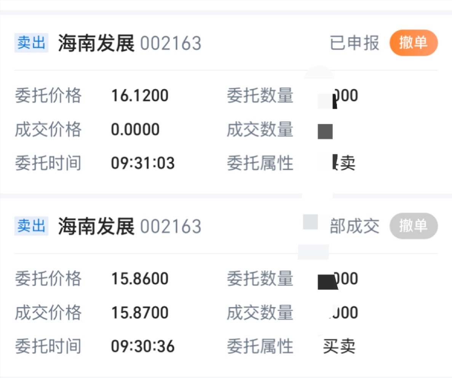Screen dimensions: 452x378
Task: Select entrust price 16.1200
Action: (x=140, y=96)
